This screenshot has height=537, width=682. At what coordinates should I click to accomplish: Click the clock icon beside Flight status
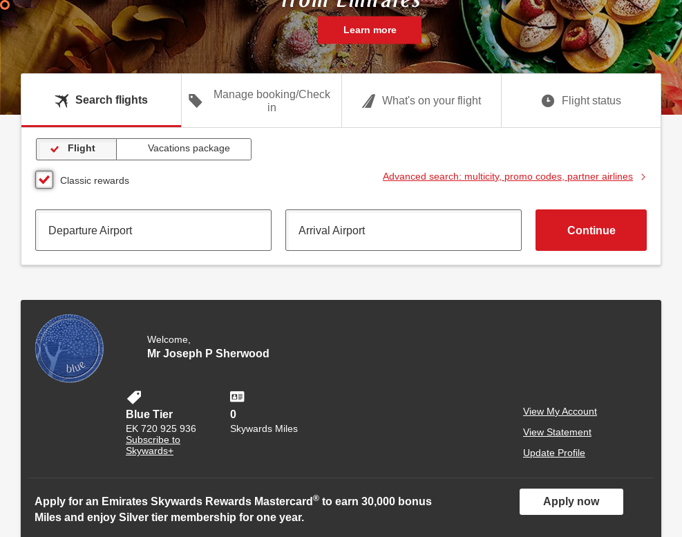click(x=548, y=100)
